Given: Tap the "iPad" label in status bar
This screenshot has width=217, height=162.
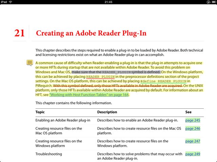Looking at the screenshot, I should tap(4, 2).
